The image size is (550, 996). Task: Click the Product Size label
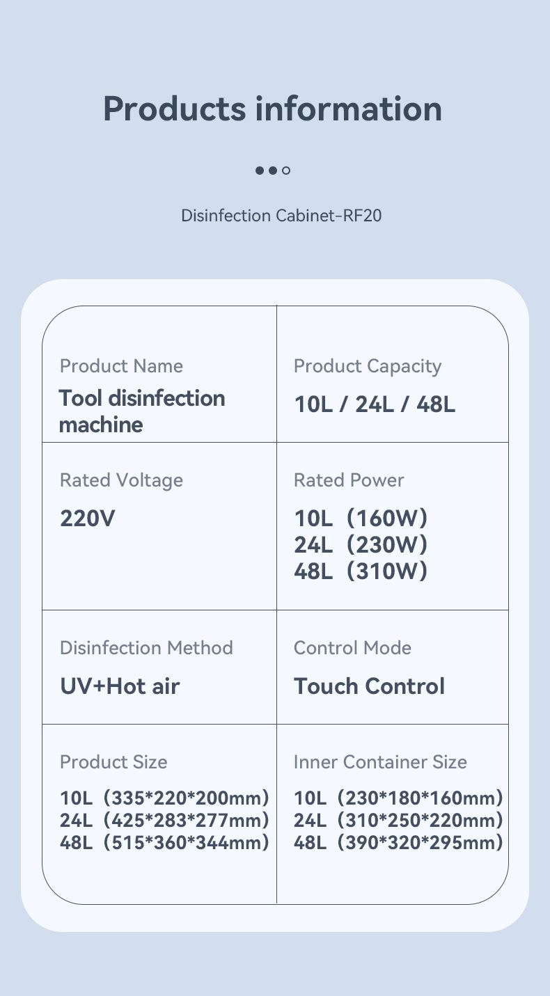[113, 762]
